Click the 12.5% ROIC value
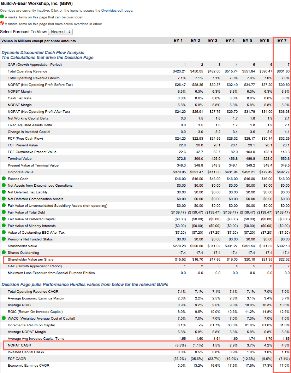Image resolution: width=291 pixels, height=373 pixels. pos(285,311)
